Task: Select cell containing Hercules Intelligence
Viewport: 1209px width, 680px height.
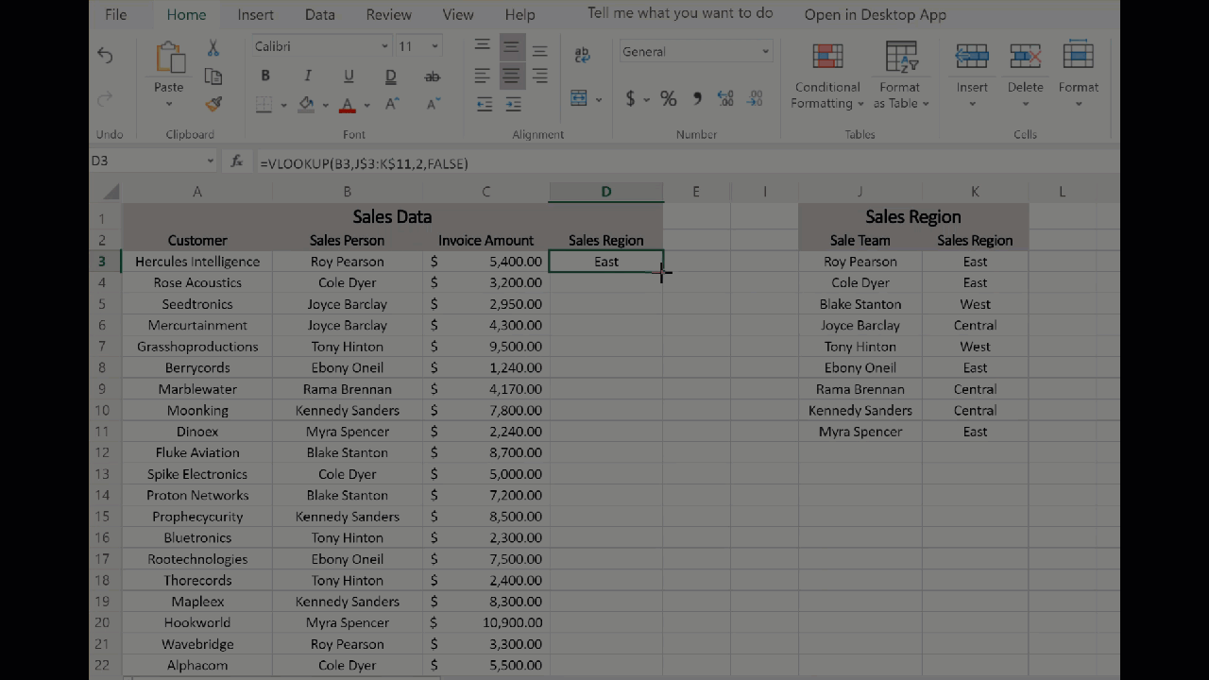Action: click(x=197, y=262)
